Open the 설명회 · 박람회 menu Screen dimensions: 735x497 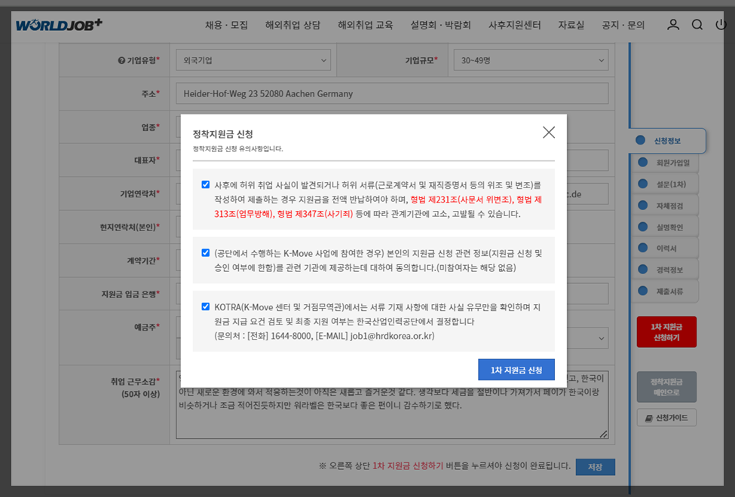441,26
